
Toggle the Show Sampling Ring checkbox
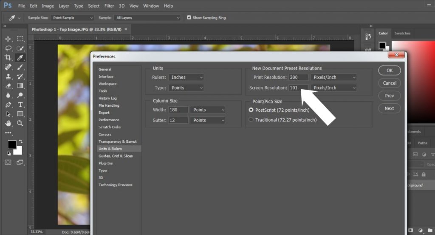(x=189, y=18)
